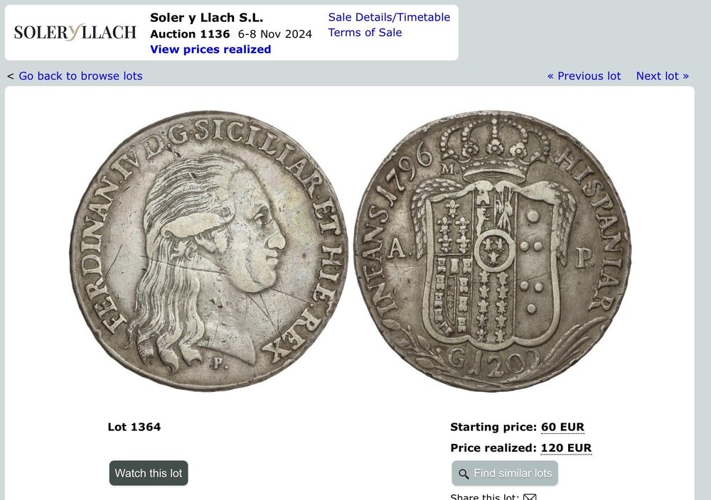Image resolution: width=711 pixels, height=500 pixels.
Task: Open Sale Details/Timetable link
Action: pyautogui.click(x=389, y=17)
